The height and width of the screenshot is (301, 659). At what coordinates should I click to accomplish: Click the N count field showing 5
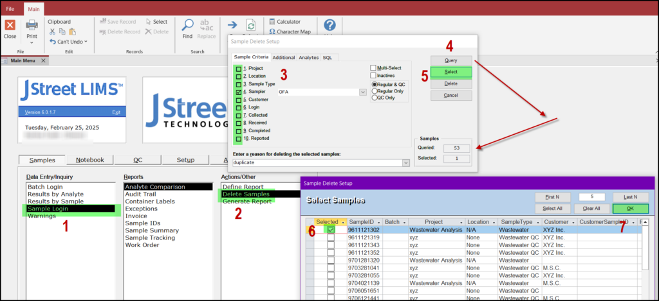tap(592, 197)
